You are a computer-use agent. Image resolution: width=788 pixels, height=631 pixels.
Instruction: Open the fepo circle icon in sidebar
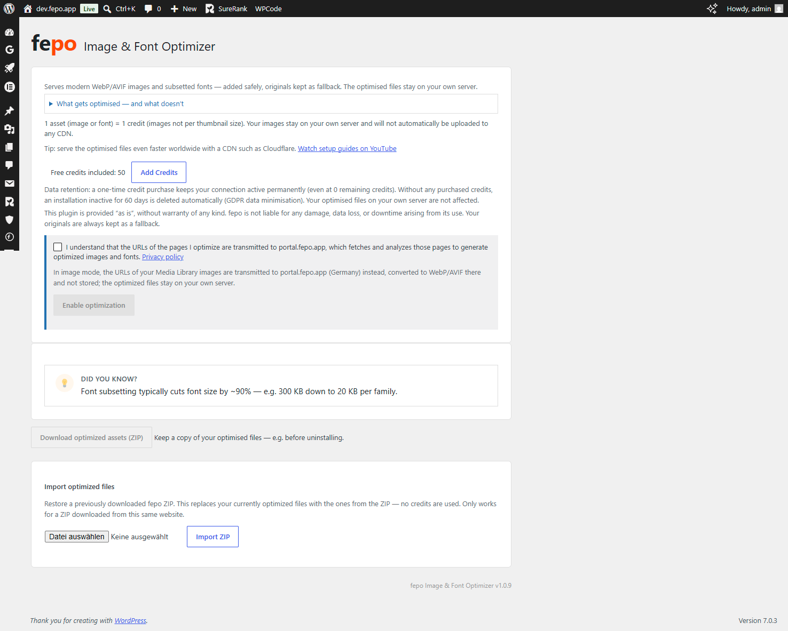[9, 237]
